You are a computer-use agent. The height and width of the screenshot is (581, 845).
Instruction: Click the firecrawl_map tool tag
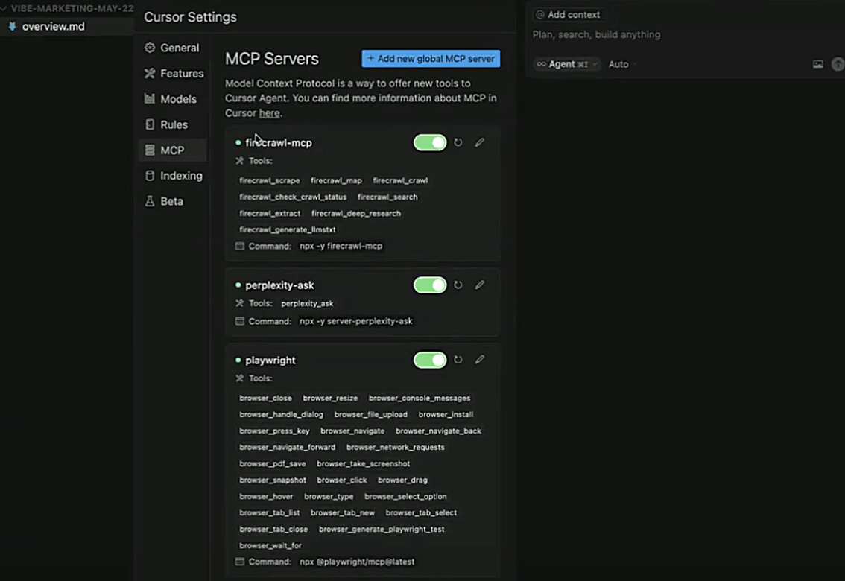tap(336, 180)
